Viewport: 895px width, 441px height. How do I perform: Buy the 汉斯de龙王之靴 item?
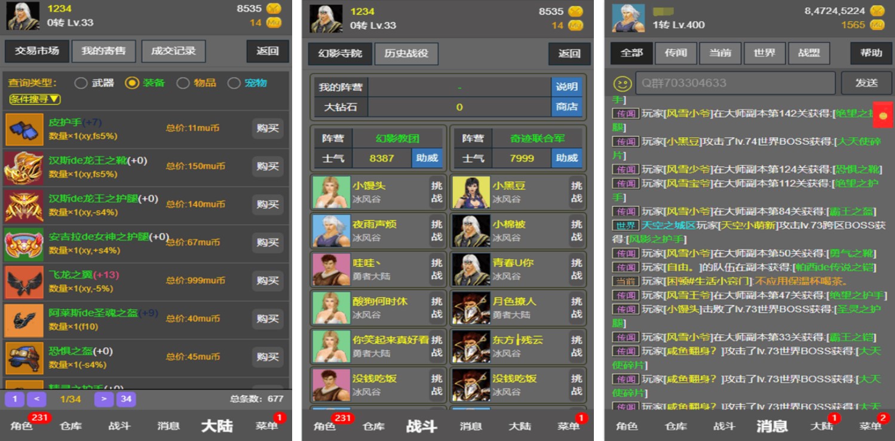click(x=267, y=167)
